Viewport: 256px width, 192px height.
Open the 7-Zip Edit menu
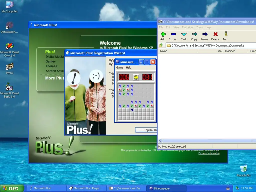click(168, 27)
